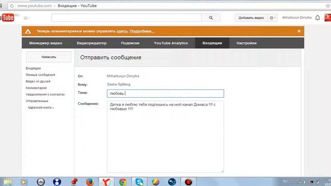Open the notifications bell

click(318, 18)
